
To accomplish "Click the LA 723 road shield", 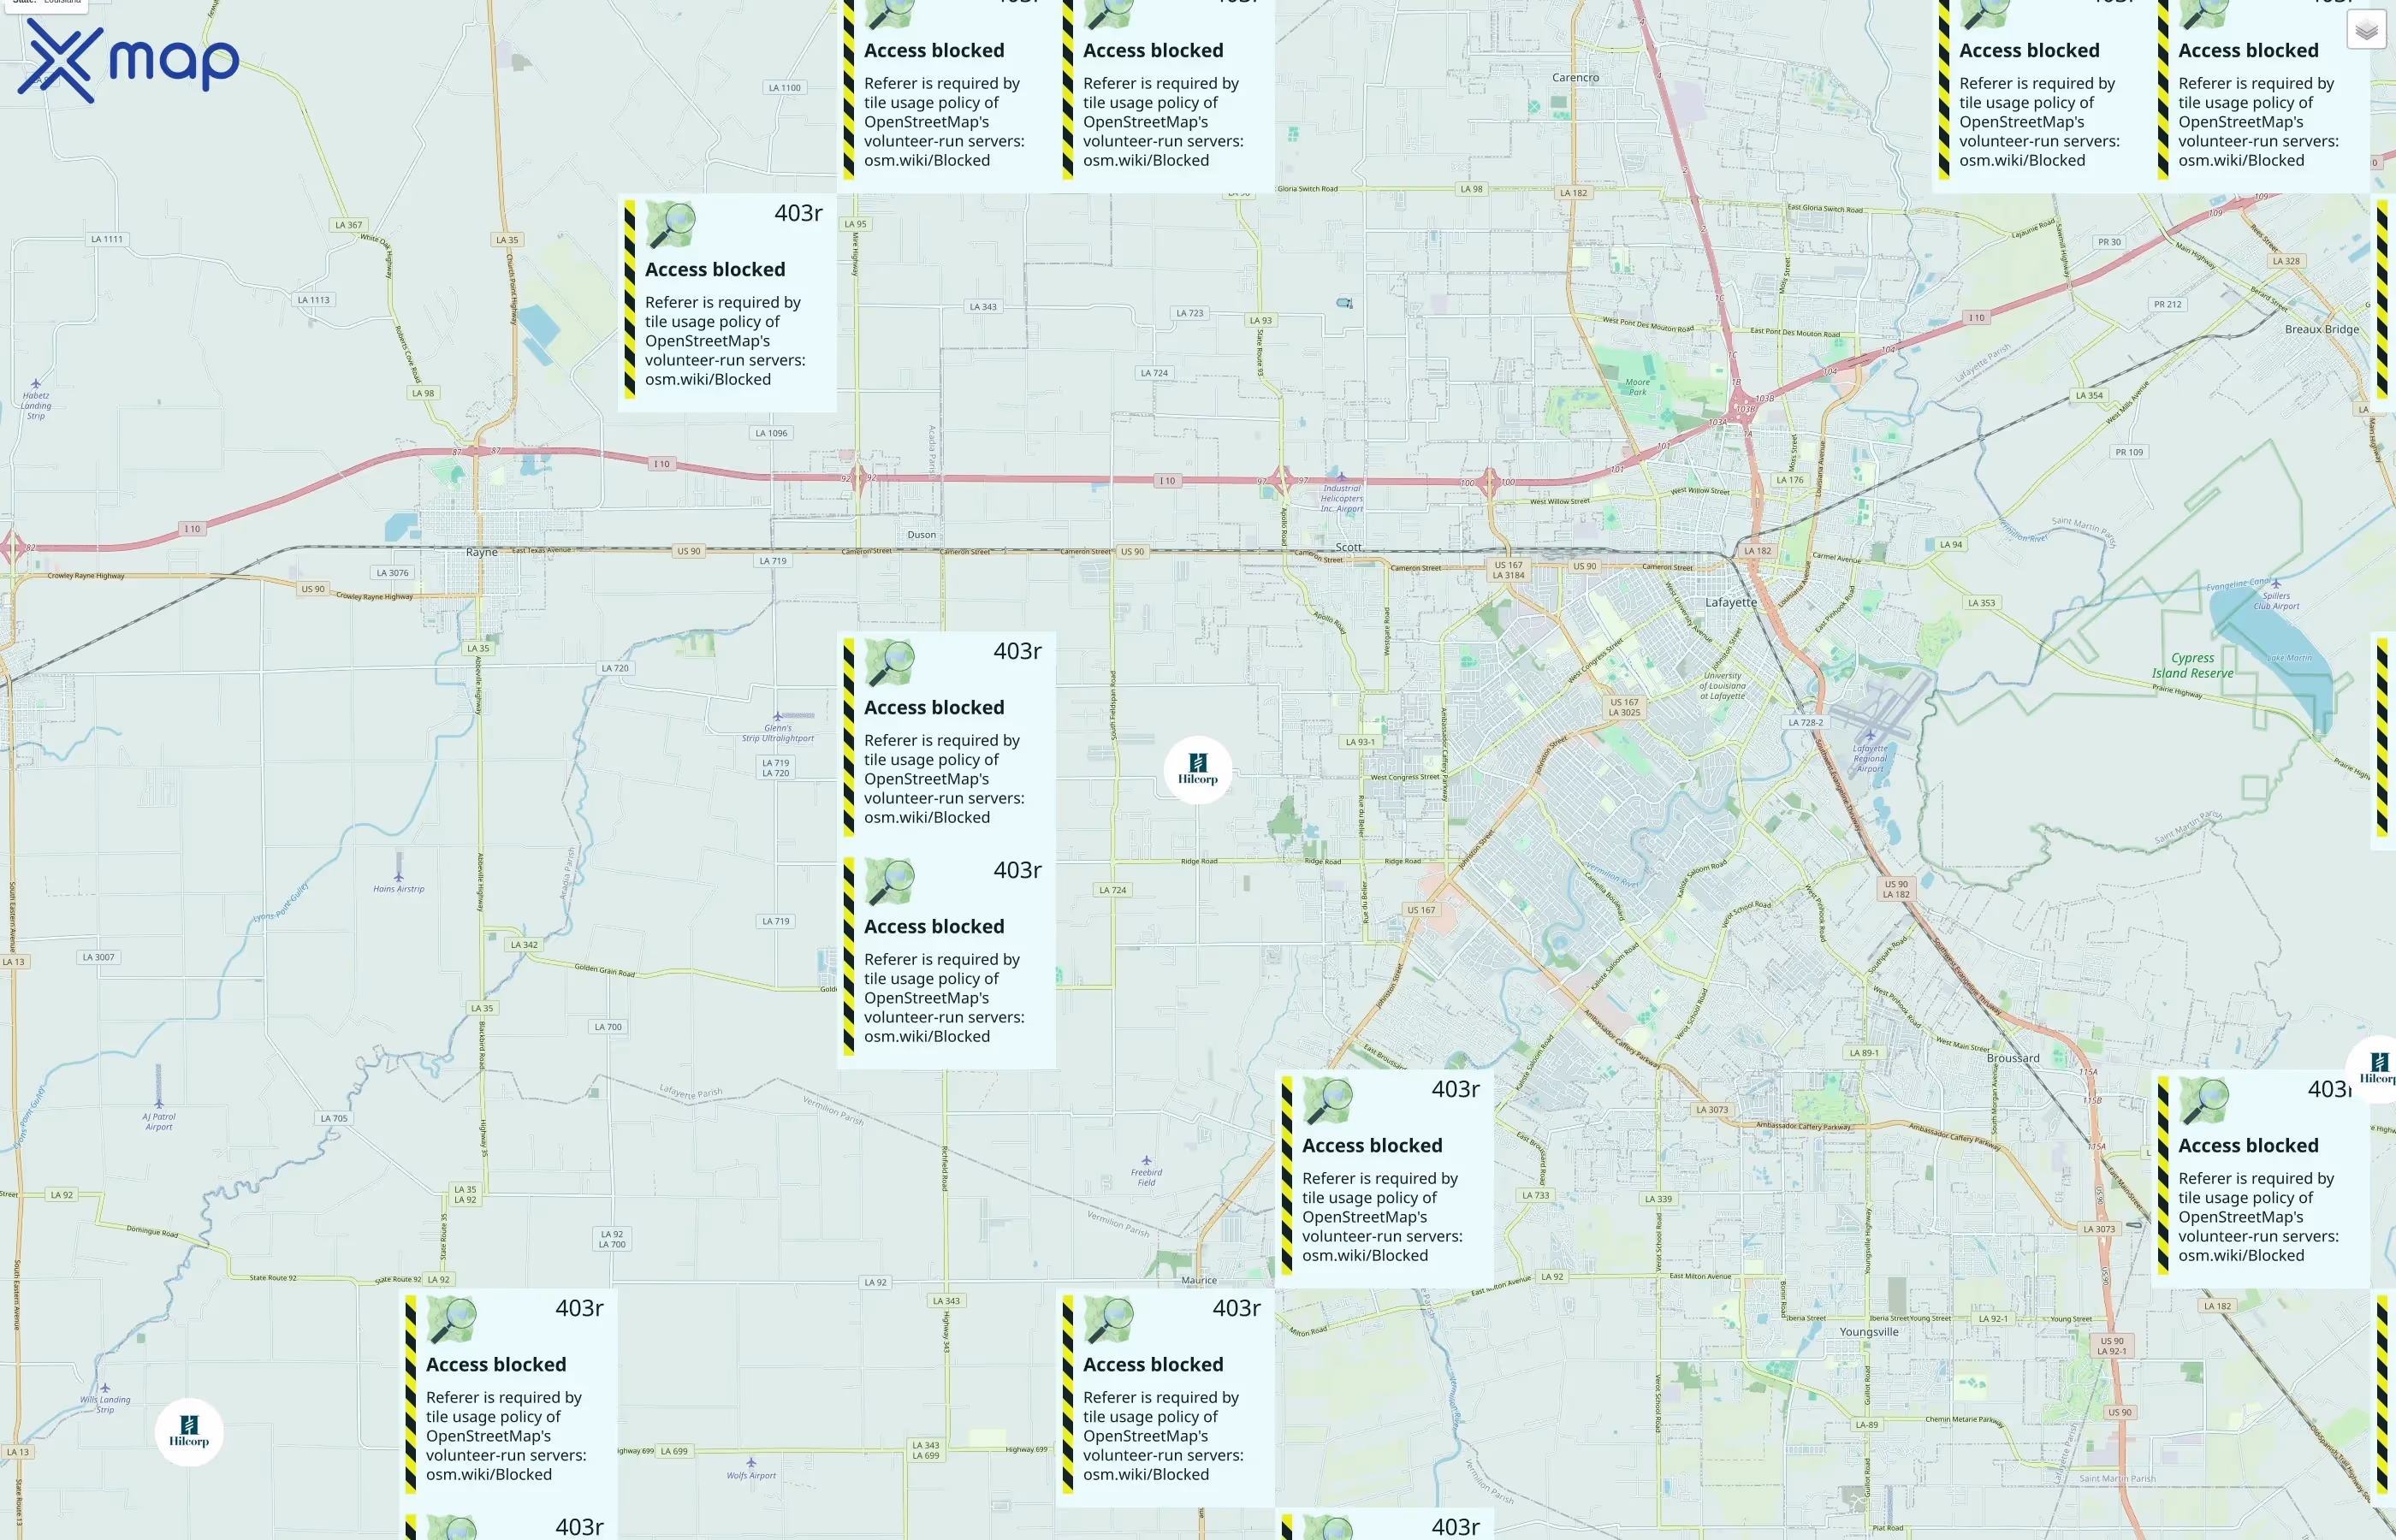I will coord(1190,313).
